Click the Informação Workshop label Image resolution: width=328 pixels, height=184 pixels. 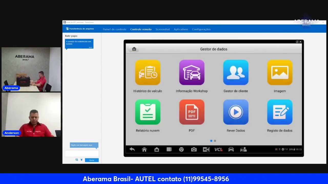[x=192, y=91]
